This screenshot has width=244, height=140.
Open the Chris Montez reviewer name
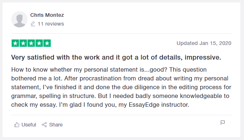tap(47, 15)
